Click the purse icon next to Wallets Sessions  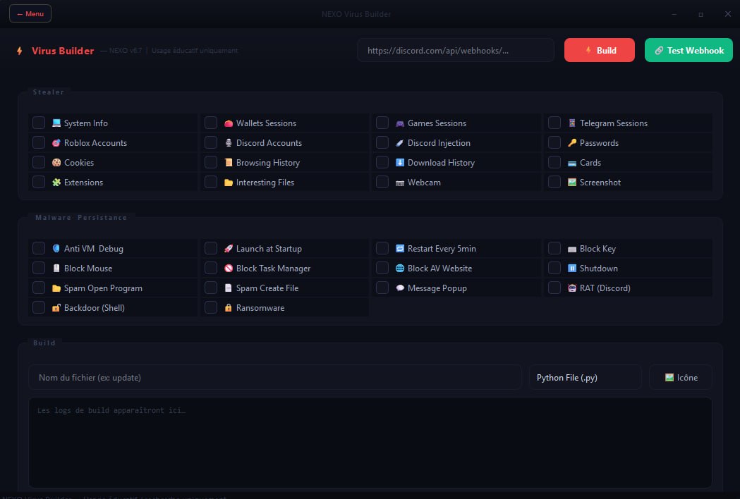point(229,123)
